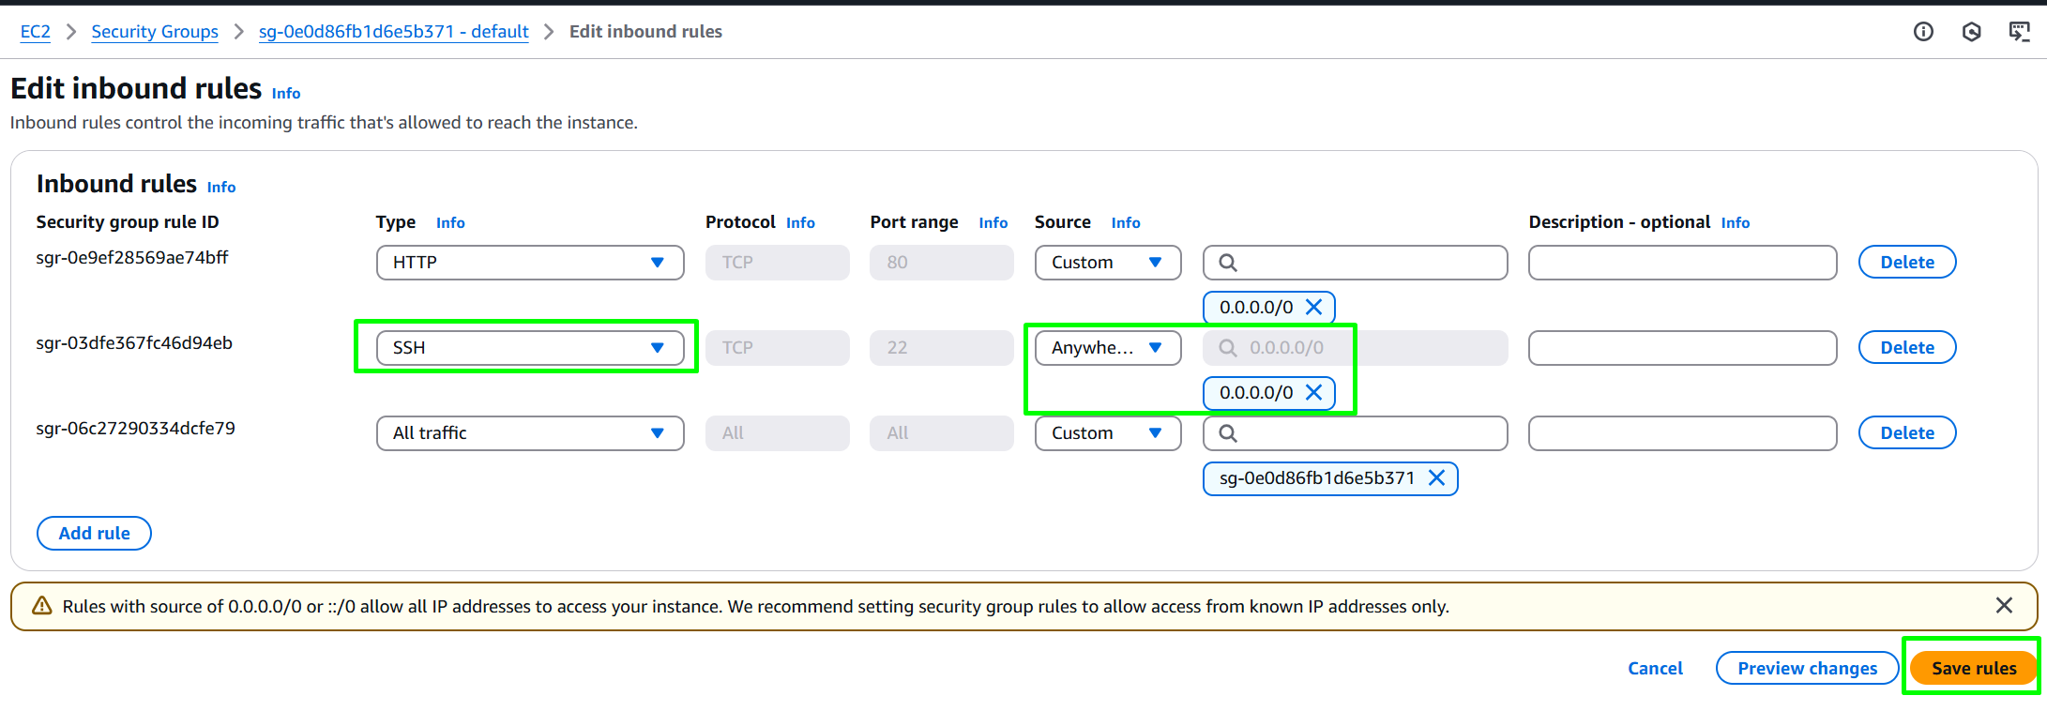Remove the 0.0.0.0/0 tag under SSH rule
This screenshot has height=711, width=2047.
[1313, 392]
